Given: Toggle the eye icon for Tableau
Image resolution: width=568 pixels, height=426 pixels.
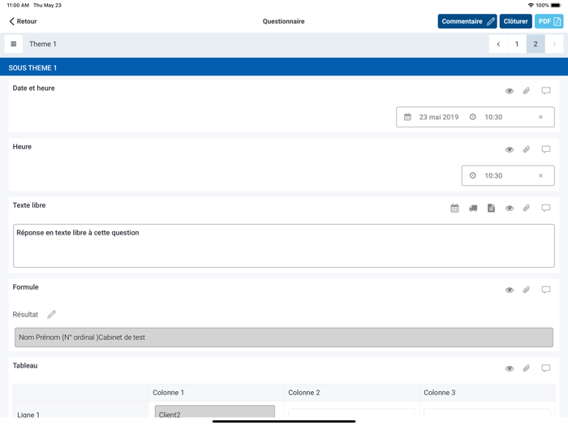Looking at the screenshot, I should (510, 368).
